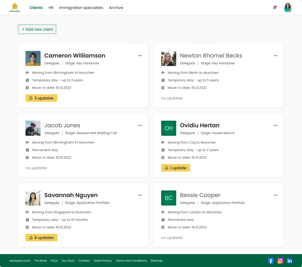Click Savannah Nguyen's profile photo
The height and width of the screenshot is (267, 302).
tap(33, 198)
